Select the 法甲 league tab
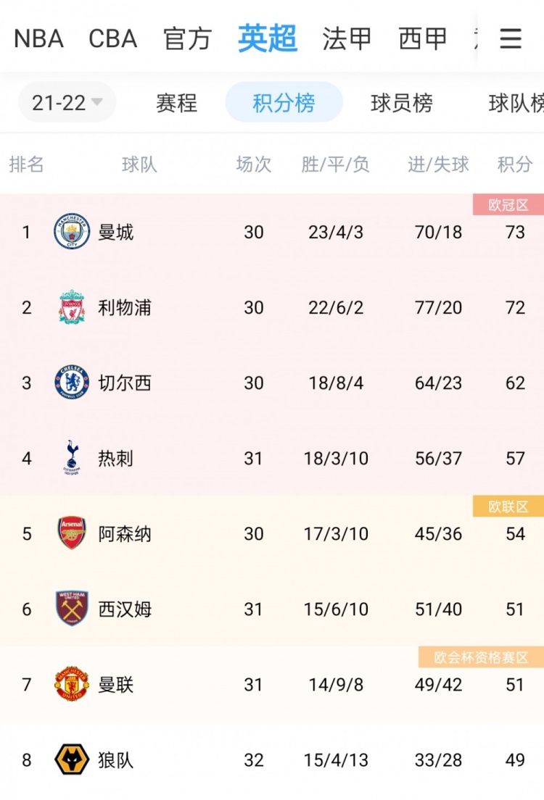 pyautogui.click(x=347, y=39)
